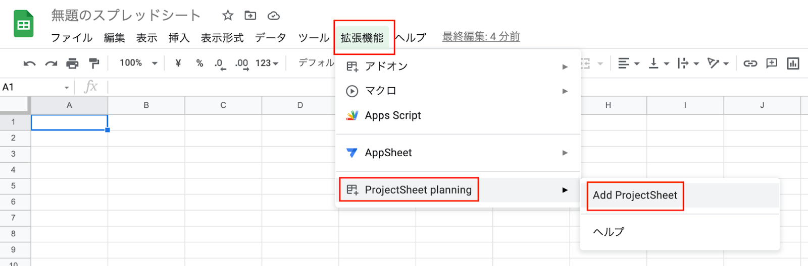Select the アドオン menu entry

pyautogui.click(x=458, y=66)
